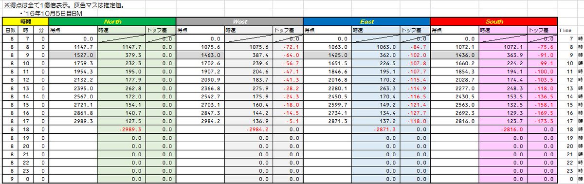Select East top-gap cell -115.4
The width and height of the screenshot is (584, 184).
point(415,79)
